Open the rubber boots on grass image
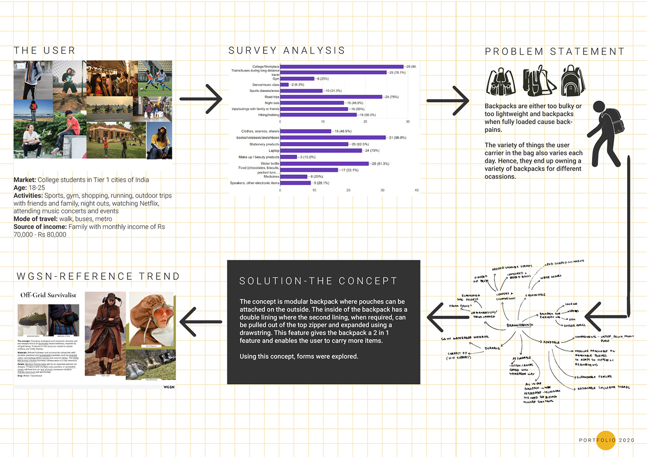647x457 pixels. coord(151,365)
